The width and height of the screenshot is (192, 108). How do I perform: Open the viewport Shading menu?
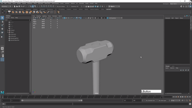38,16
